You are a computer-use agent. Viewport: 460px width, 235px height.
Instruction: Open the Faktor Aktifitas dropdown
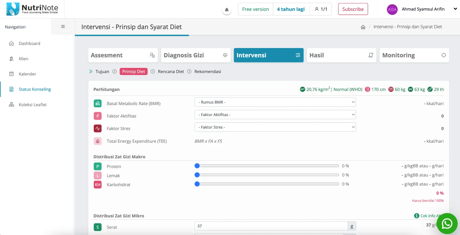point(275,114)
